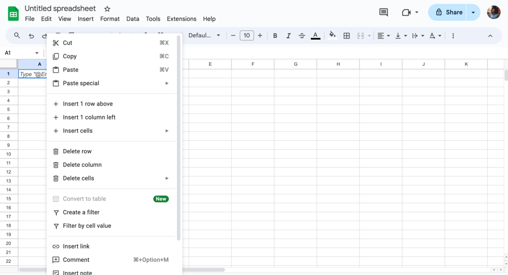This screenshot has height=275, width=508.
Task: Toggle strikethrough formatting
Action: (302, 36)
